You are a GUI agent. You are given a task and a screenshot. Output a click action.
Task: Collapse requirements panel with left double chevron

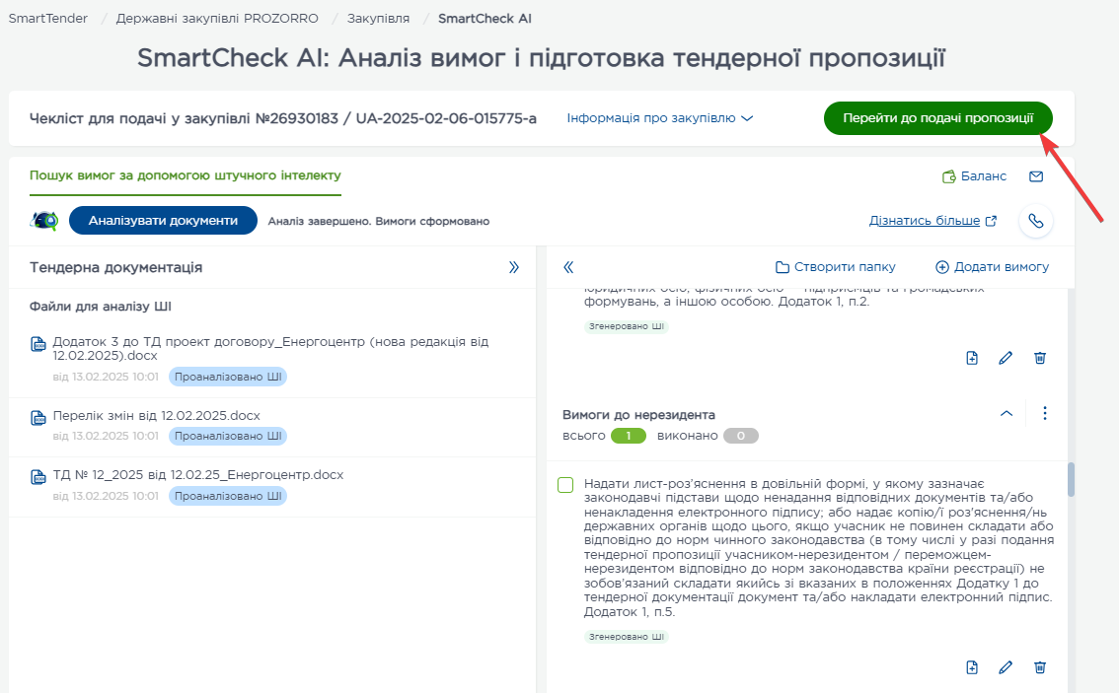point(568,267)
